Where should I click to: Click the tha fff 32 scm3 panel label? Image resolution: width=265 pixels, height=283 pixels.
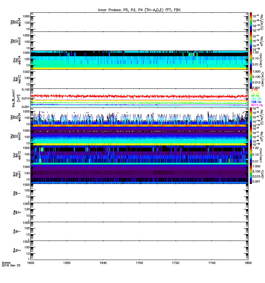pos(16,41)
